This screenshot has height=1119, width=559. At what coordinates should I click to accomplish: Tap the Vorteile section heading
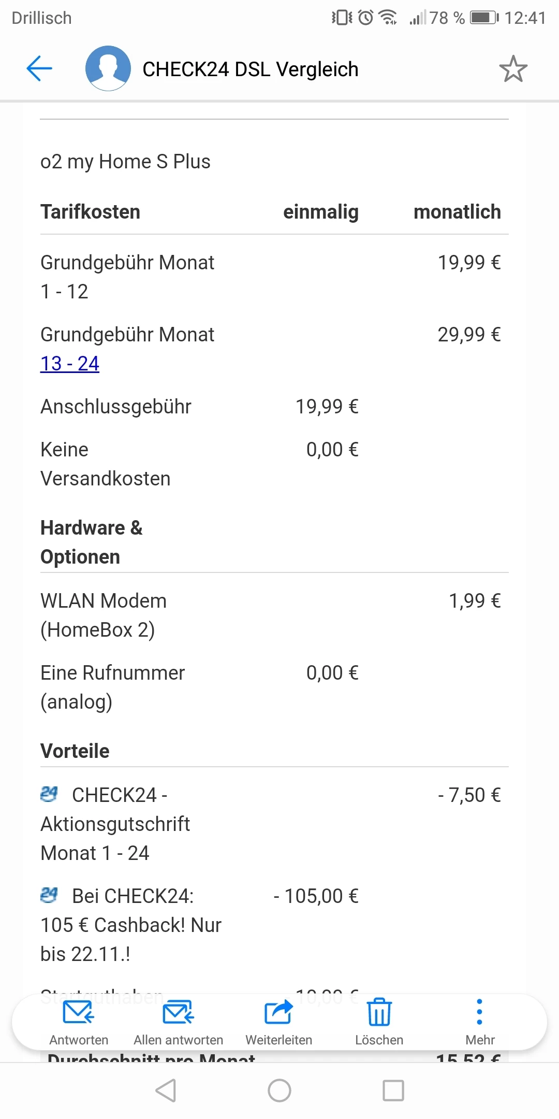point(75,751)
